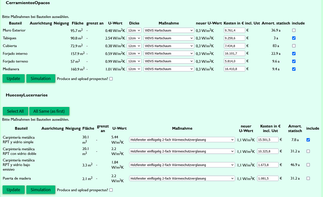Open Dicke dropdown for Tabiques

click(x=134, y=38)
